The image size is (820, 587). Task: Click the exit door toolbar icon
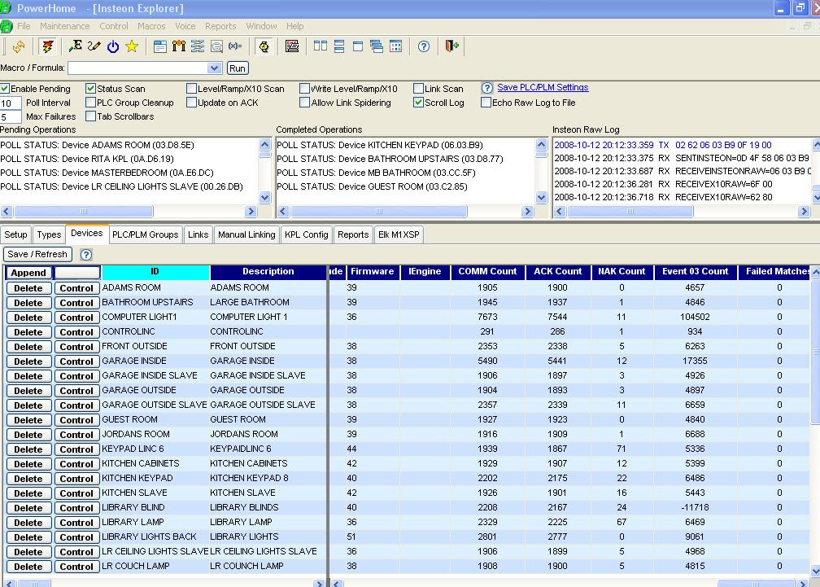pyautogui.click(x=452, y=46)
